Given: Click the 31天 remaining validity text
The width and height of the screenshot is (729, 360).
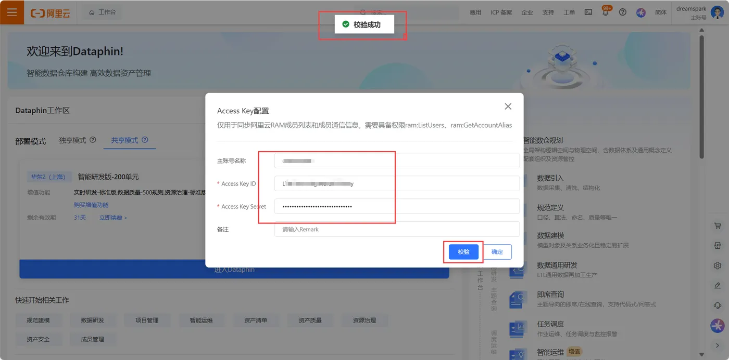Looking at the screenshot, I should 80,218.
